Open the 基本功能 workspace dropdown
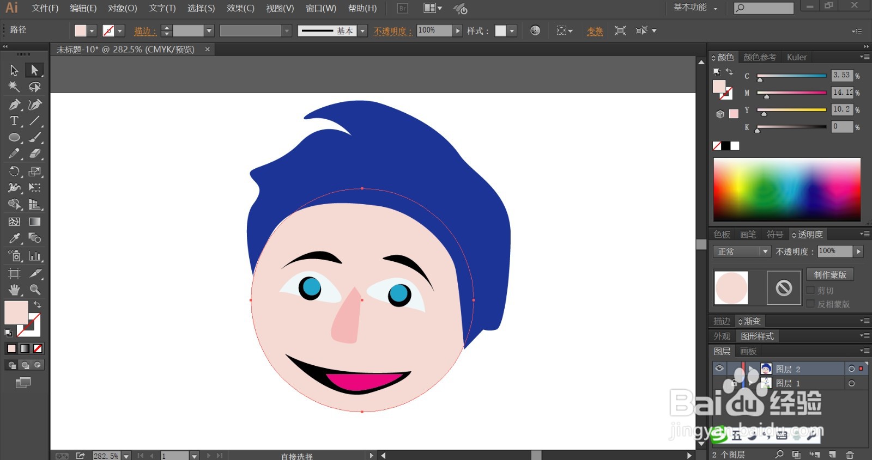This screenshot has height=460, width=872. pyautogui.click(x=695, y=8)
